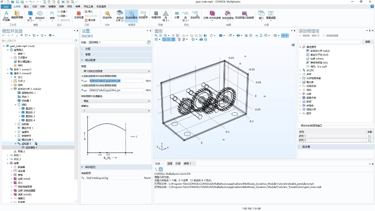Click 添加到 "组件 2" button
Screen dimensions: 375x211
pyautogui.click(x=309, y=35)
